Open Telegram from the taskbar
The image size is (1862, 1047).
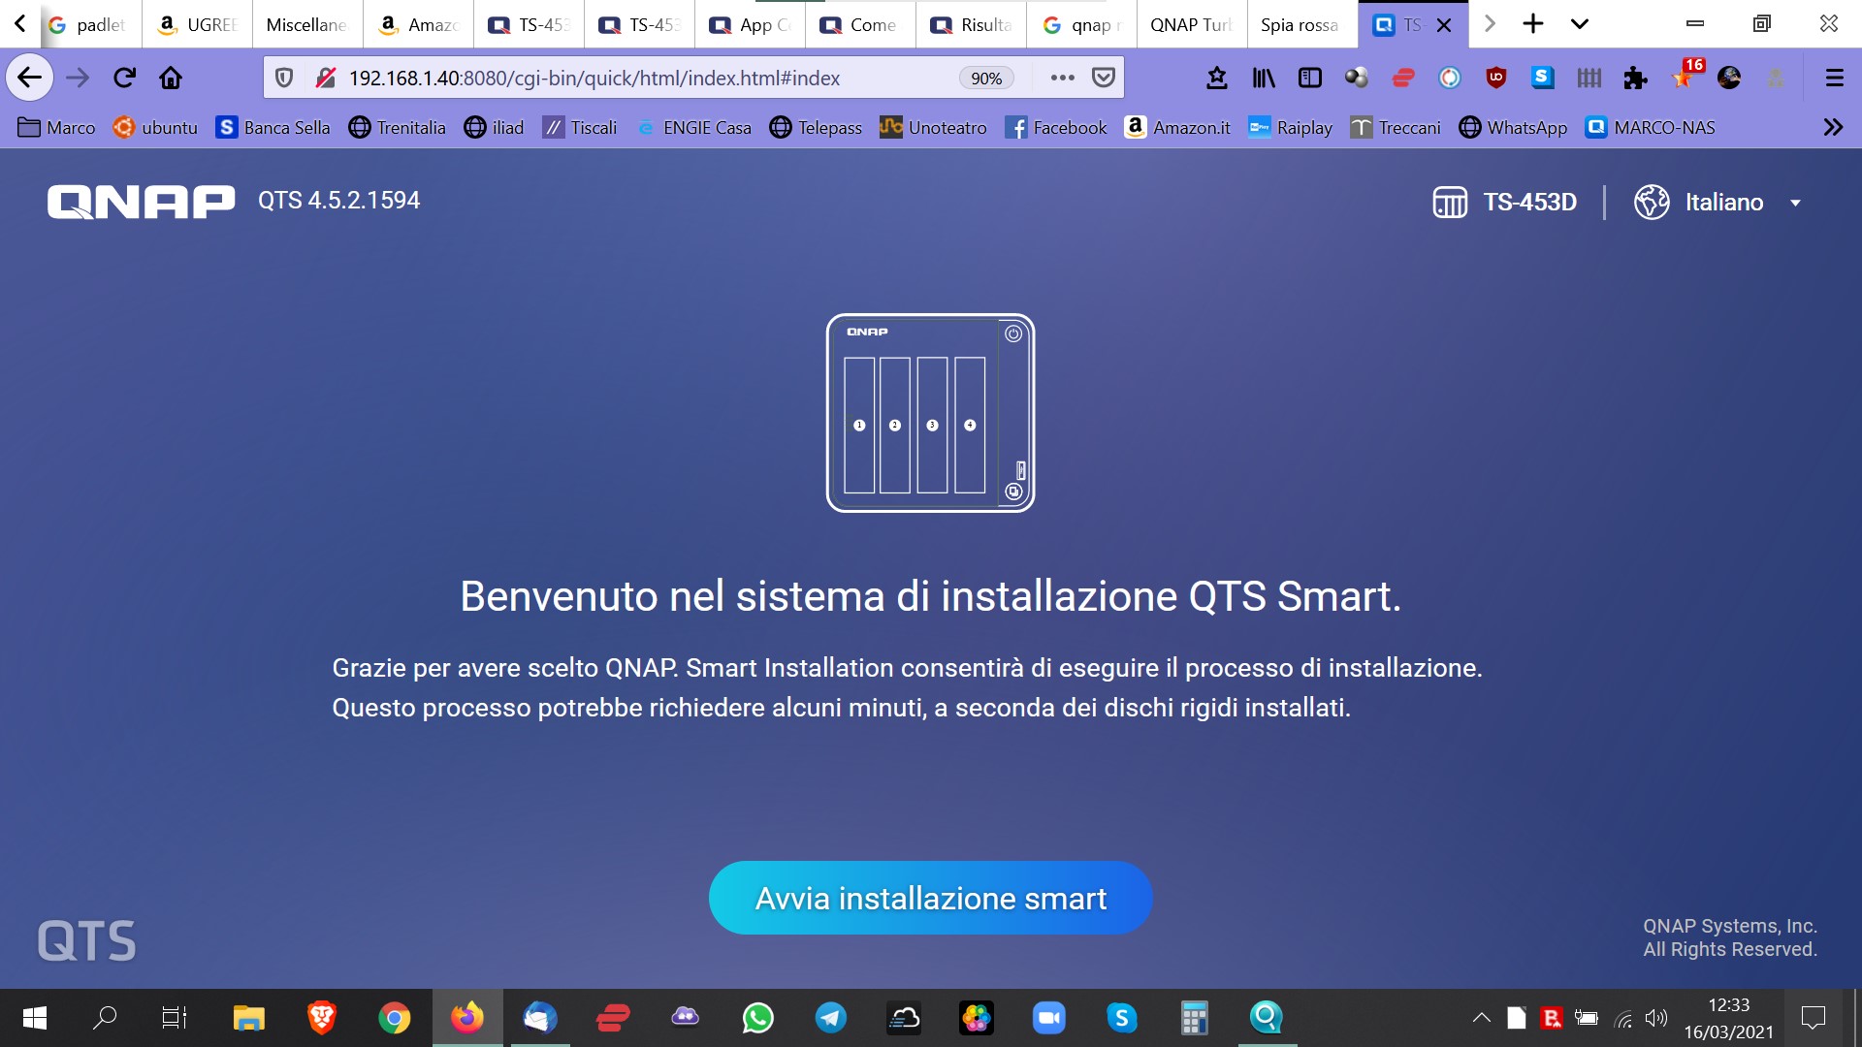[x=830, y=1018]
